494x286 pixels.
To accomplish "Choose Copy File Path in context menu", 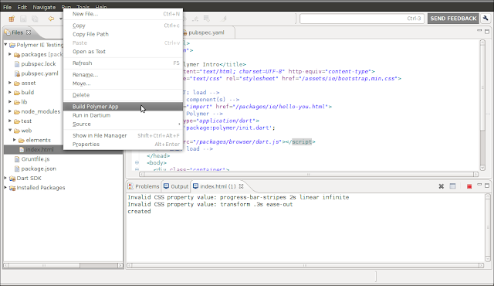I will (123, 34).
